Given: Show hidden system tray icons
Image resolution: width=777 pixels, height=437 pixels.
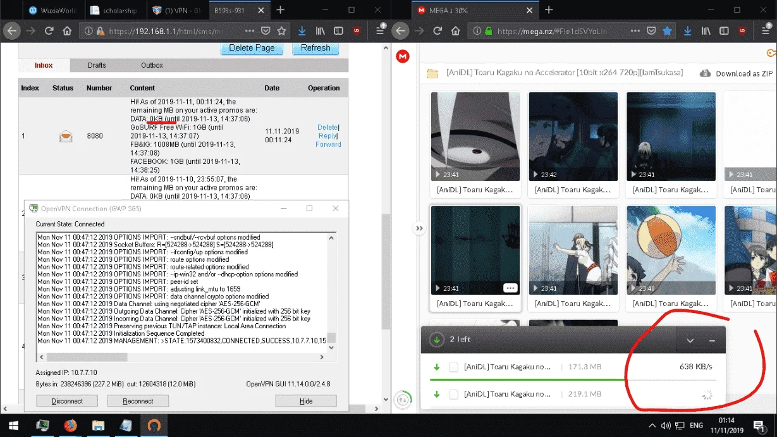Looking at the screenshot, I should [652, 426].
